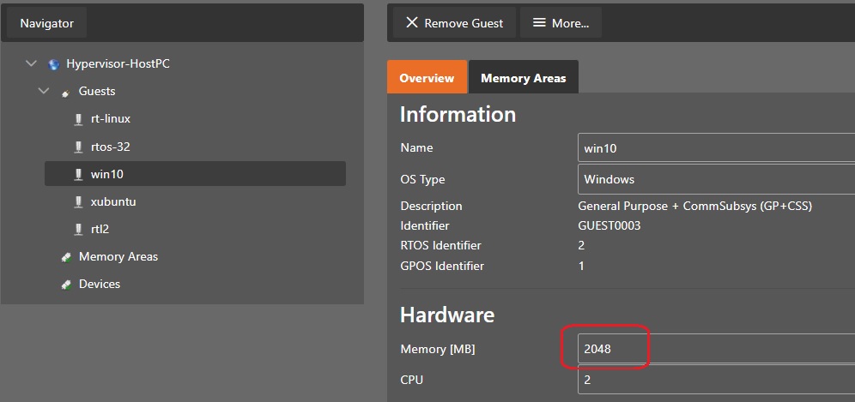The height and width of the screenshot is (402, 855).
Task: Click the GUEST0003 identifier value
Action: 609,225
